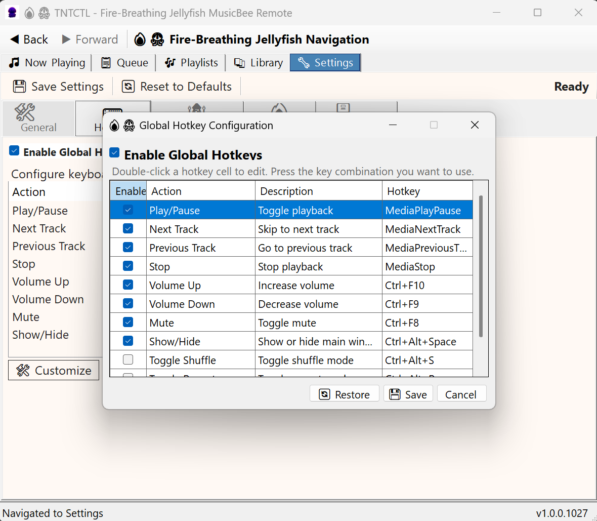The image size is (597, 521).
Task: Select the Ctrl+F10 hotkey cell for Volume Up
Action: click(x=427, y=286)
